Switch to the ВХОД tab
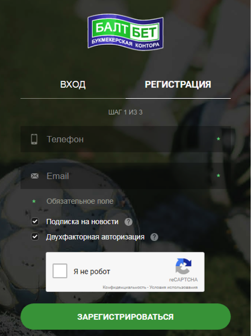Screen dimensions: 251x336 coord(73,84)
